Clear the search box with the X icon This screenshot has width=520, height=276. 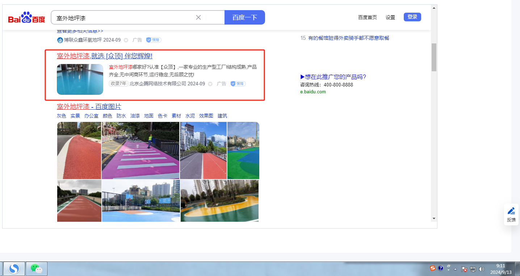point(198,17)
